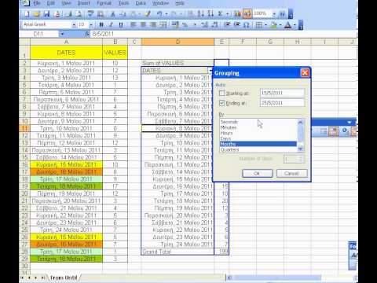Select the 'From Until' sheet tab

64,277
